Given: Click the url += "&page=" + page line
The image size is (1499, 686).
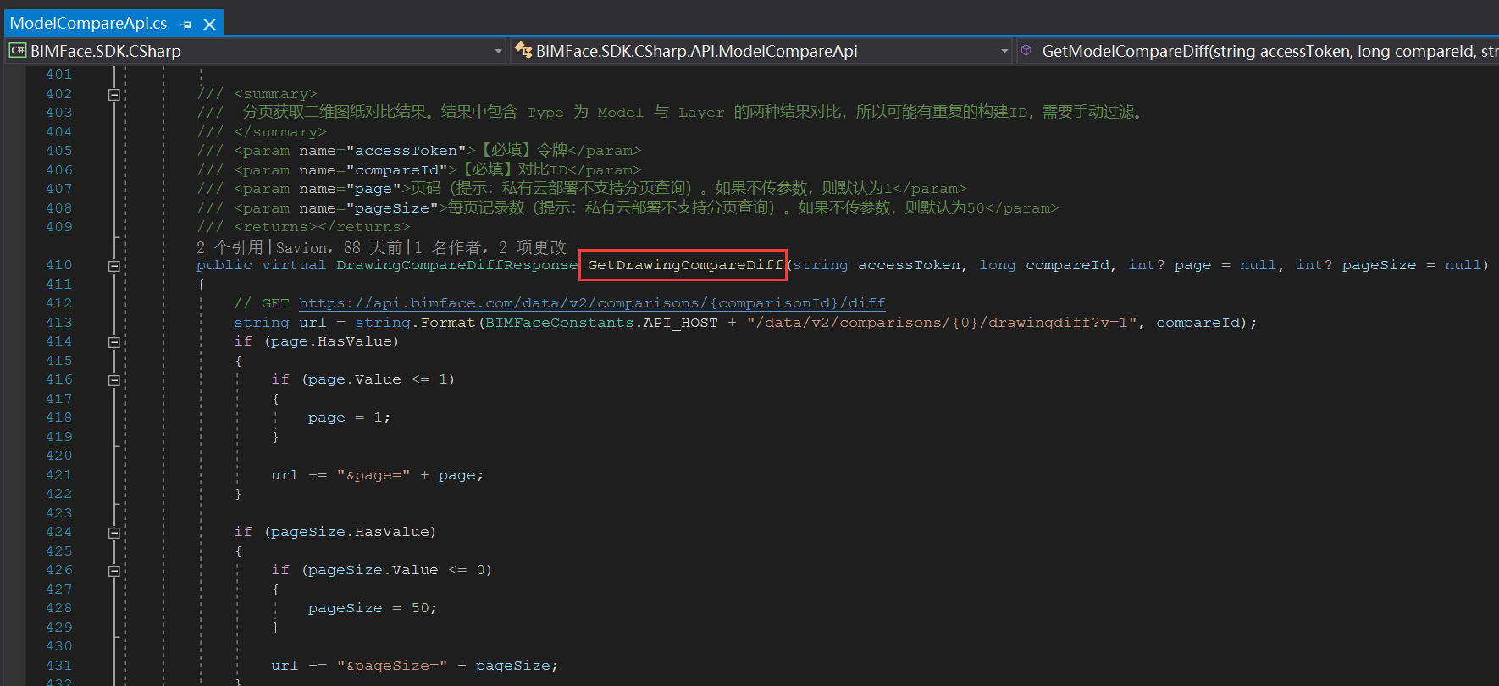Looking at the screenshot, I should (377, 475).
